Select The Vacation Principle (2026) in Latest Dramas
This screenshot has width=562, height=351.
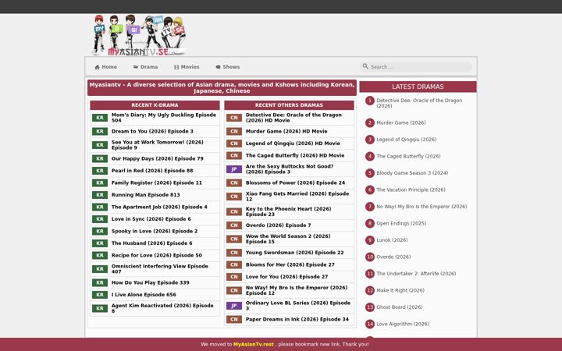[x=411, y=190]
